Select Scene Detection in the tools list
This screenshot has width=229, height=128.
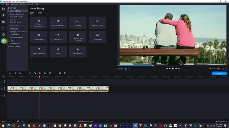click(x=16, y=38)
